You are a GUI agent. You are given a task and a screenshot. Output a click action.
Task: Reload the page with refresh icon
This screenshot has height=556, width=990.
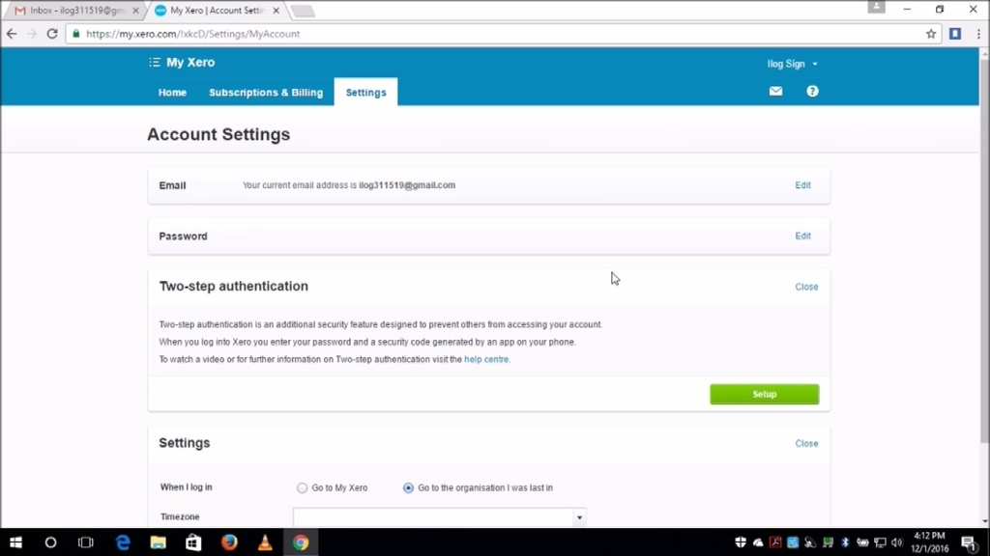click(x=52, y=34)
